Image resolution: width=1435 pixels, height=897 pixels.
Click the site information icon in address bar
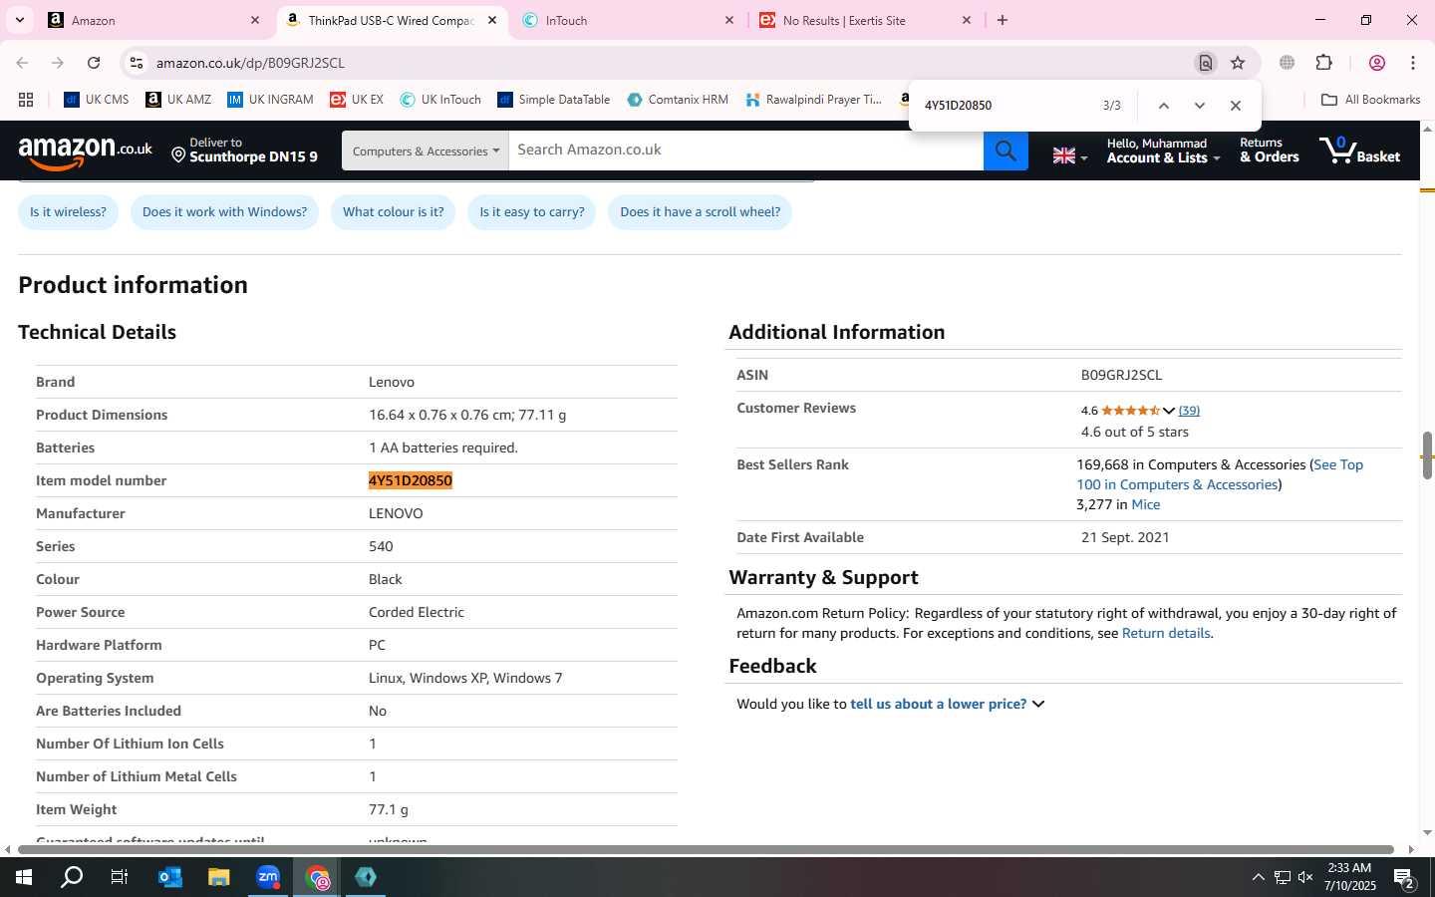click(137, 63)
